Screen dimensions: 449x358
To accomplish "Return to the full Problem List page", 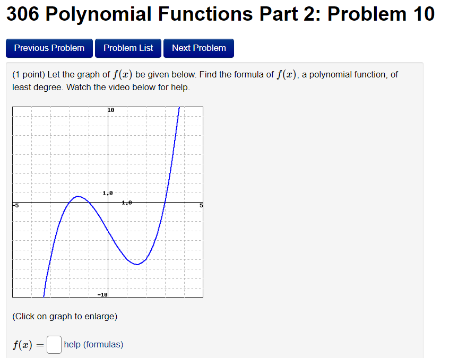I will 128,48.
